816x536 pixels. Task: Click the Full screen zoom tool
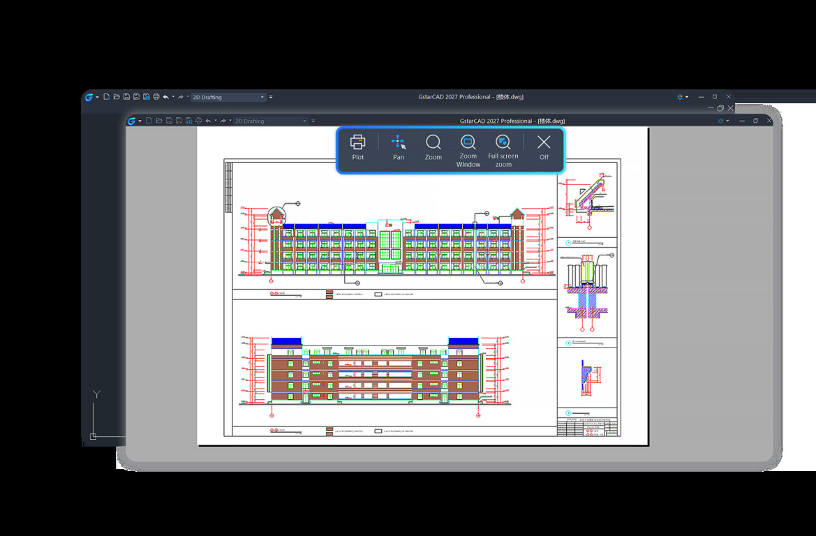point(503,151)
